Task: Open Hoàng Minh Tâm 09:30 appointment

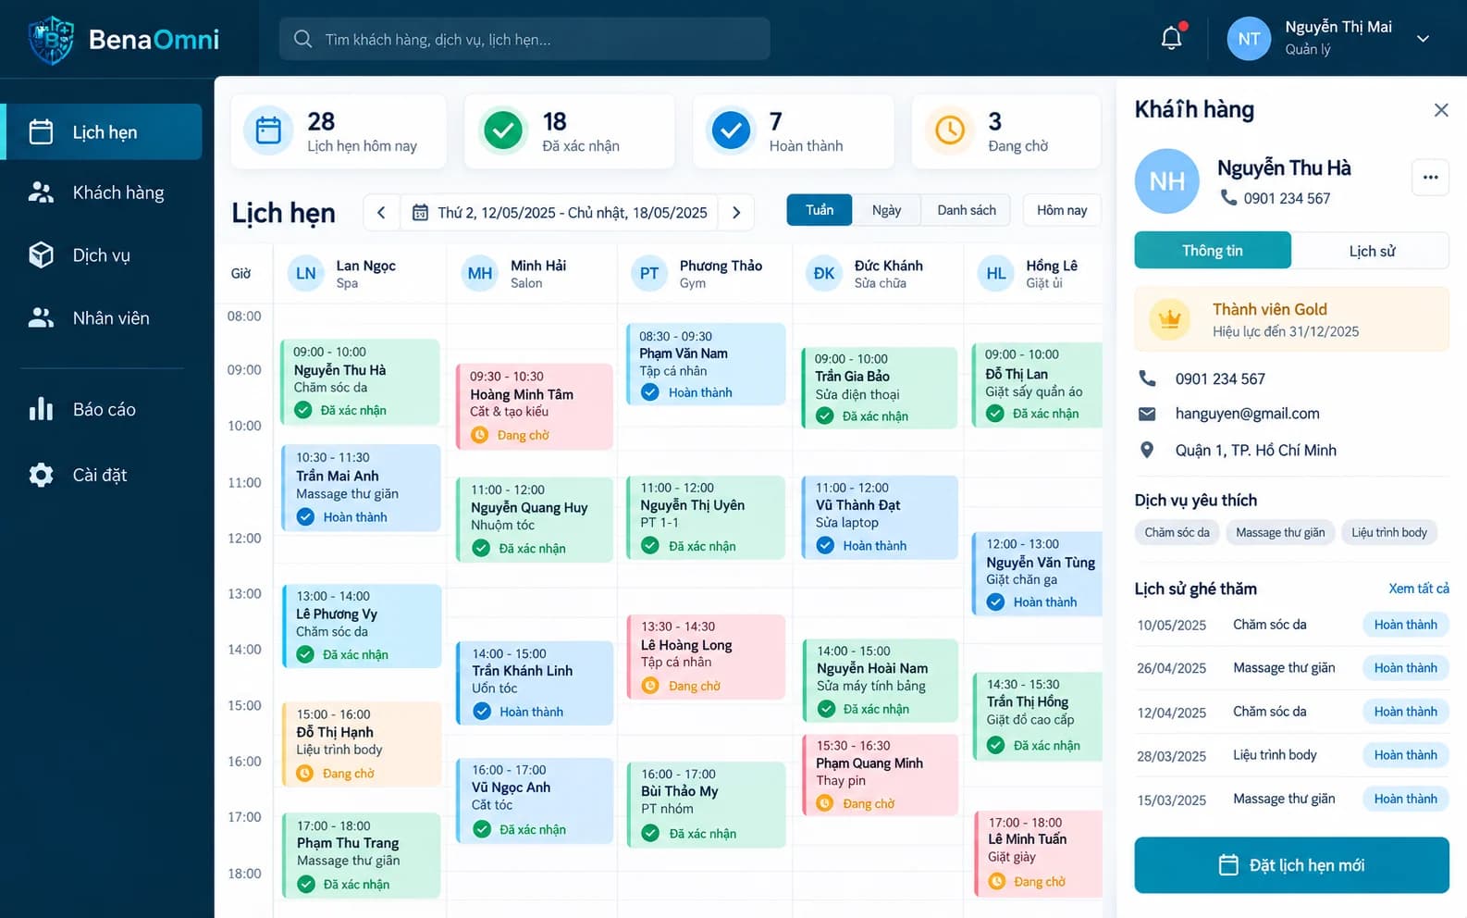Action: 535,406
